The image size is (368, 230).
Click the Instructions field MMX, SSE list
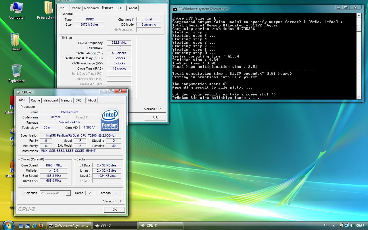(x=80, y=151)
